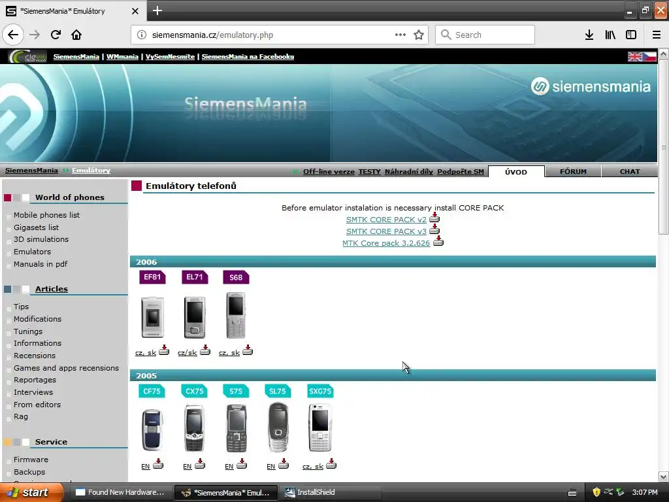Click the browser Search field
The height and width of the screenshot is (502, 669).
point(485,35)
